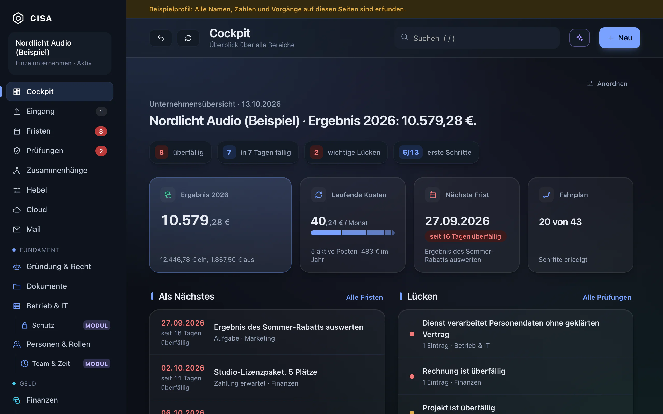
Task: Open the Alle Prüfungen link
Action: click(x=607, y=297)
